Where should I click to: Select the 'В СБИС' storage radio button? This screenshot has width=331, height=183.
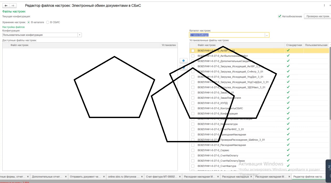(x=48, y=22)
